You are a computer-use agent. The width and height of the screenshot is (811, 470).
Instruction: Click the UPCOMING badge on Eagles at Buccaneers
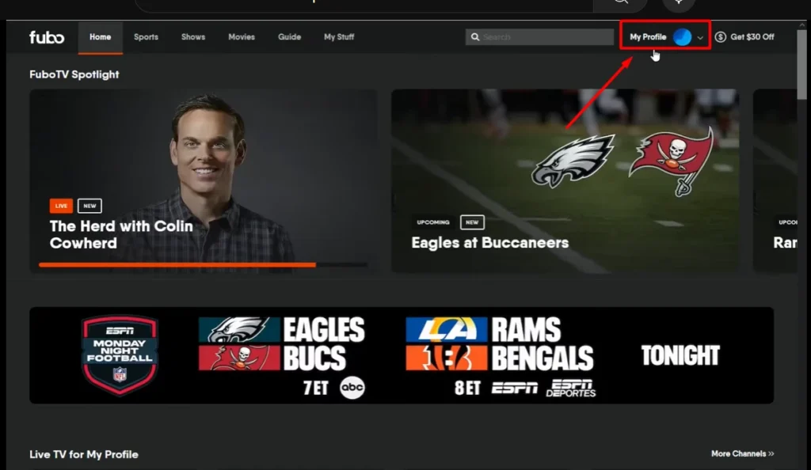point(433,222)
